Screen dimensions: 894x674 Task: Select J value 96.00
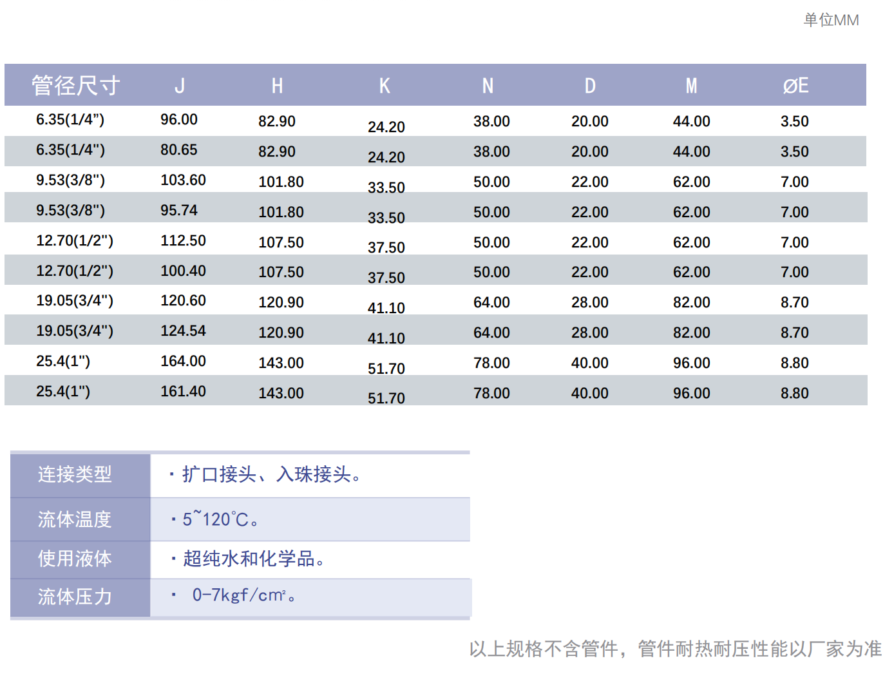point(179,119)
